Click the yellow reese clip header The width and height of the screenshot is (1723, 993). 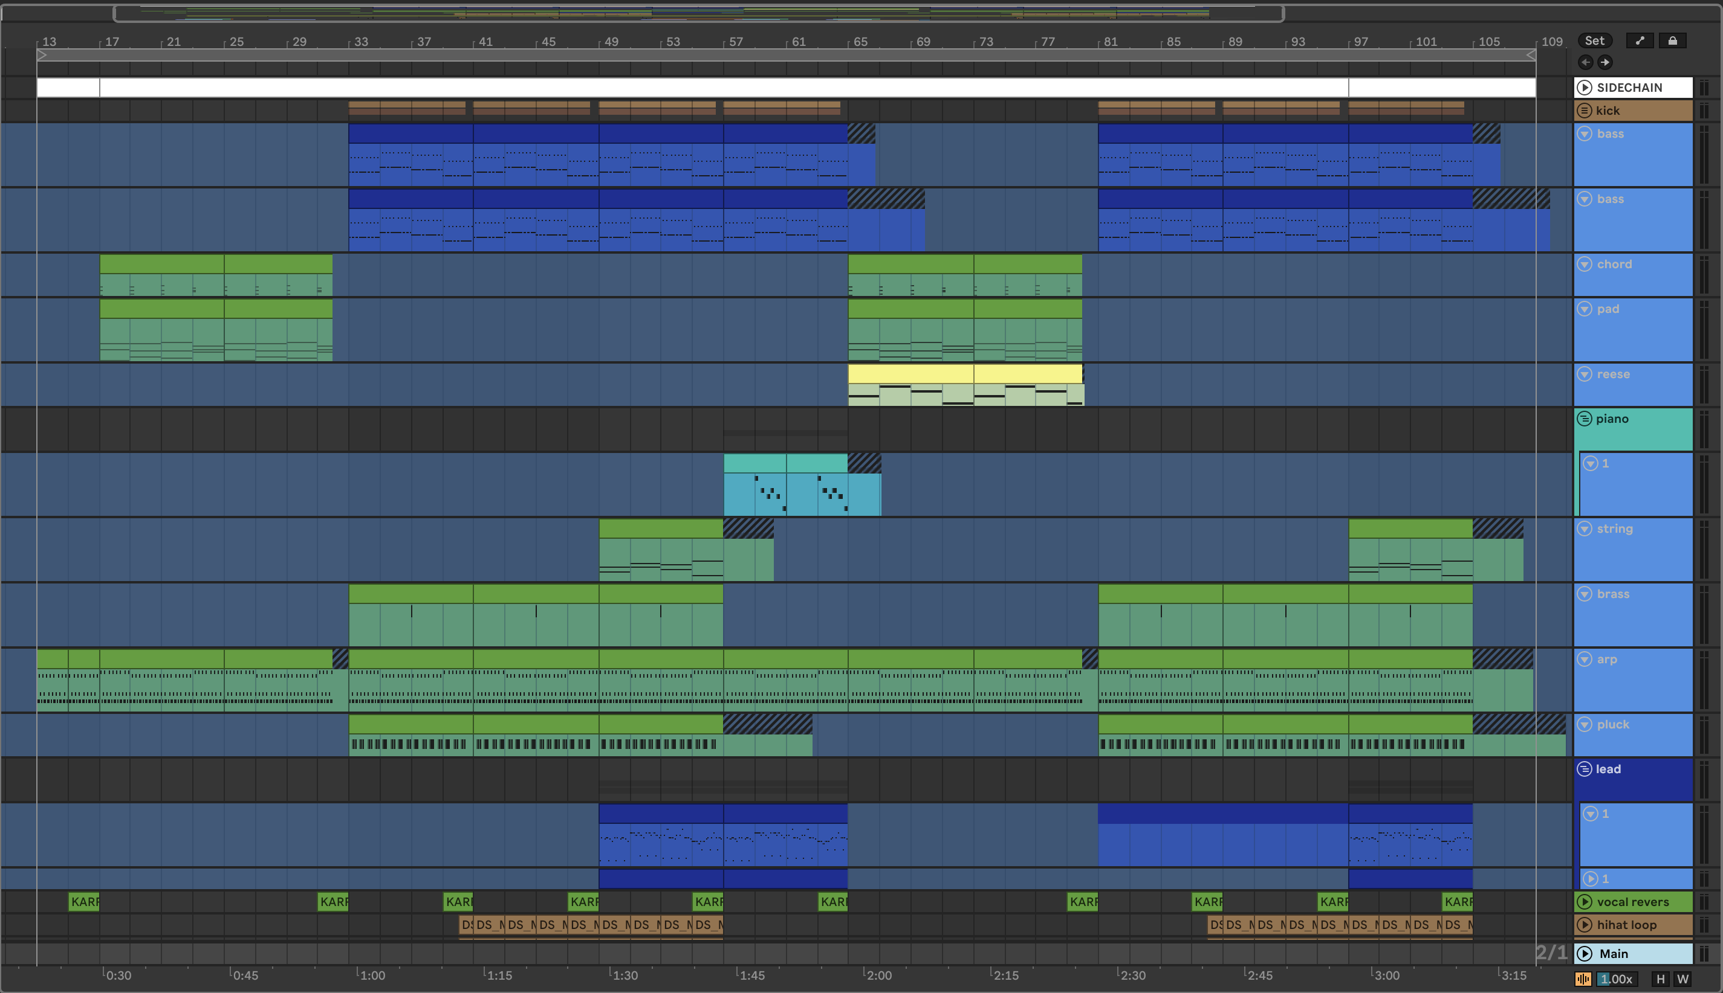910,374
